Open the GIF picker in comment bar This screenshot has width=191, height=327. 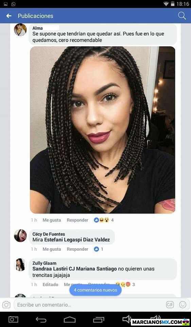(x=170, y=305)
